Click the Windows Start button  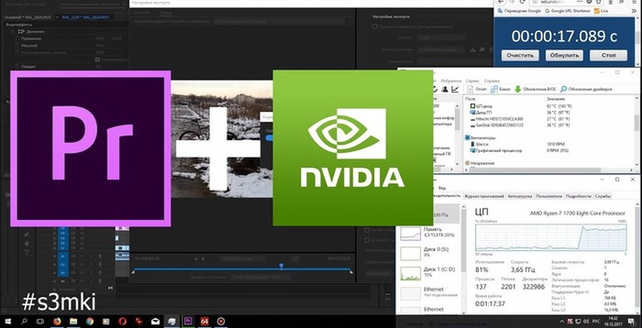click(x=7, y=321)
